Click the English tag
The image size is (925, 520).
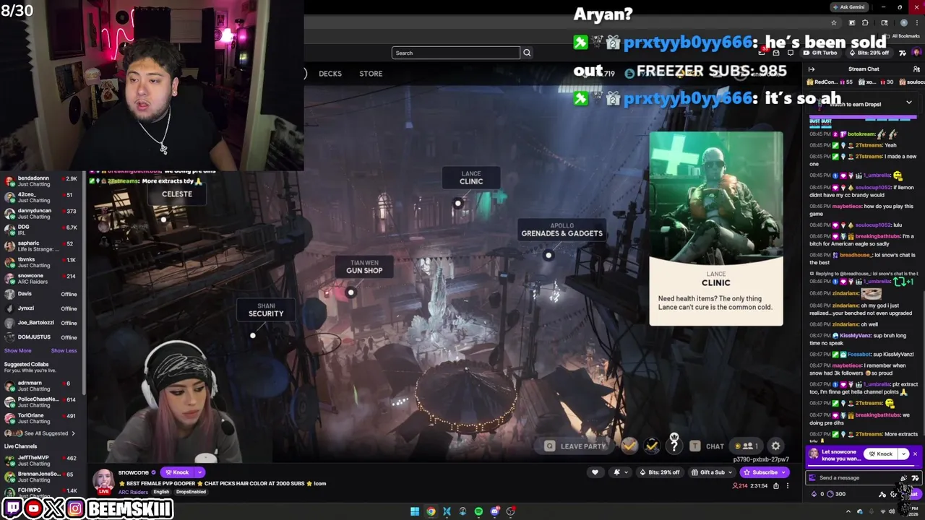(x=161, y=492)
